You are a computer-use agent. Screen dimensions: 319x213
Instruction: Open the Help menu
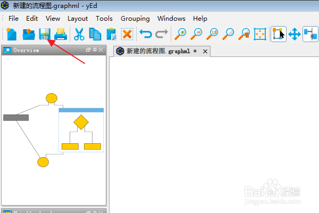click(200, 19)
